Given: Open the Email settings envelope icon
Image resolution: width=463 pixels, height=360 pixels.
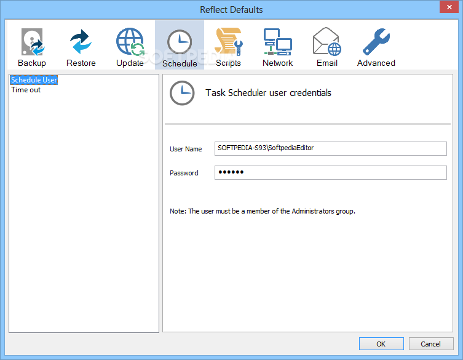Looking at the screenshot, I should coord(327,42).
